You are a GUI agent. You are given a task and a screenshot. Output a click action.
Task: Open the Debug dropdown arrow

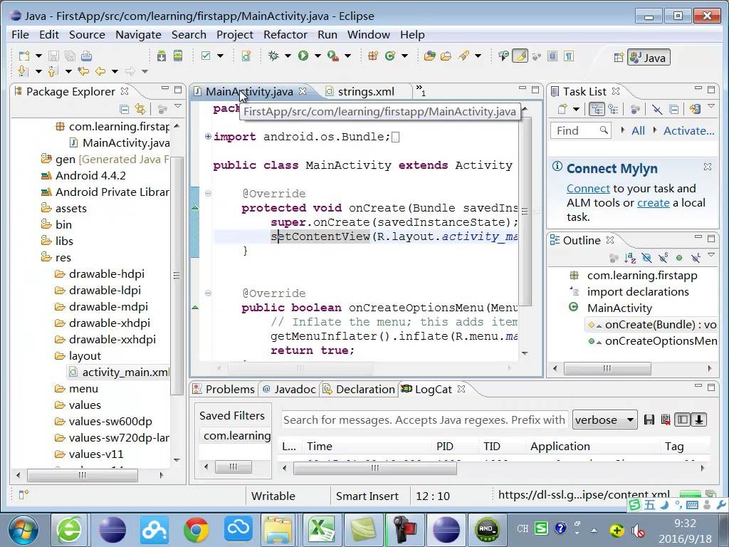pyautogui.click(x=288, y=56)
